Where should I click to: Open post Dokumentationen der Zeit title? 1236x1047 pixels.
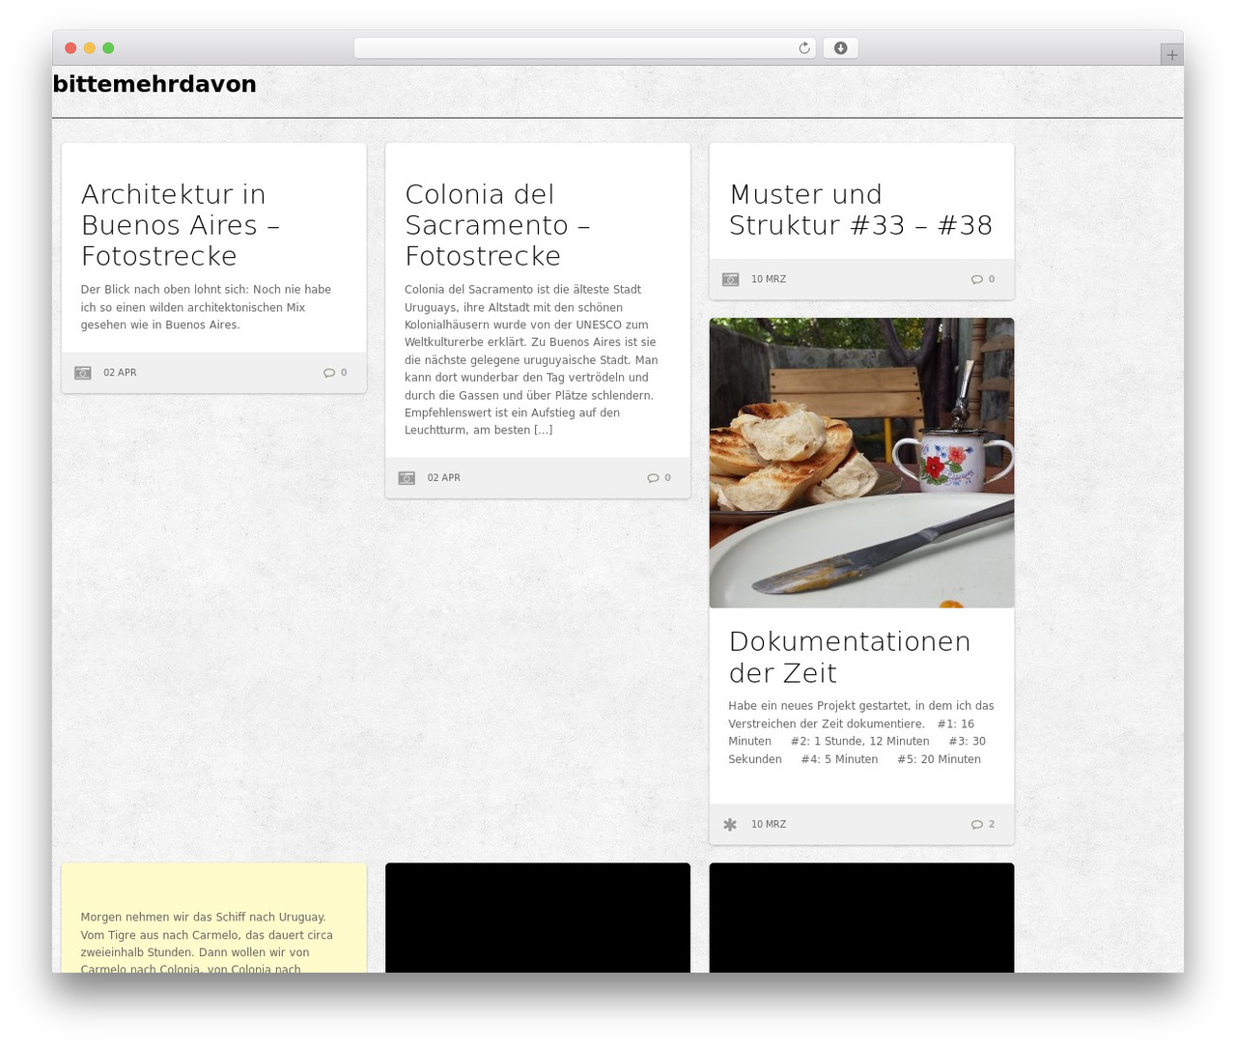[x=850, y=657]
